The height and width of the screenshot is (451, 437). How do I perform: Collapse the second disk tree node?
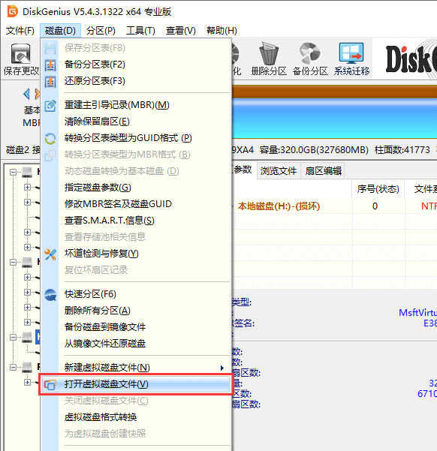coord(13,263)
